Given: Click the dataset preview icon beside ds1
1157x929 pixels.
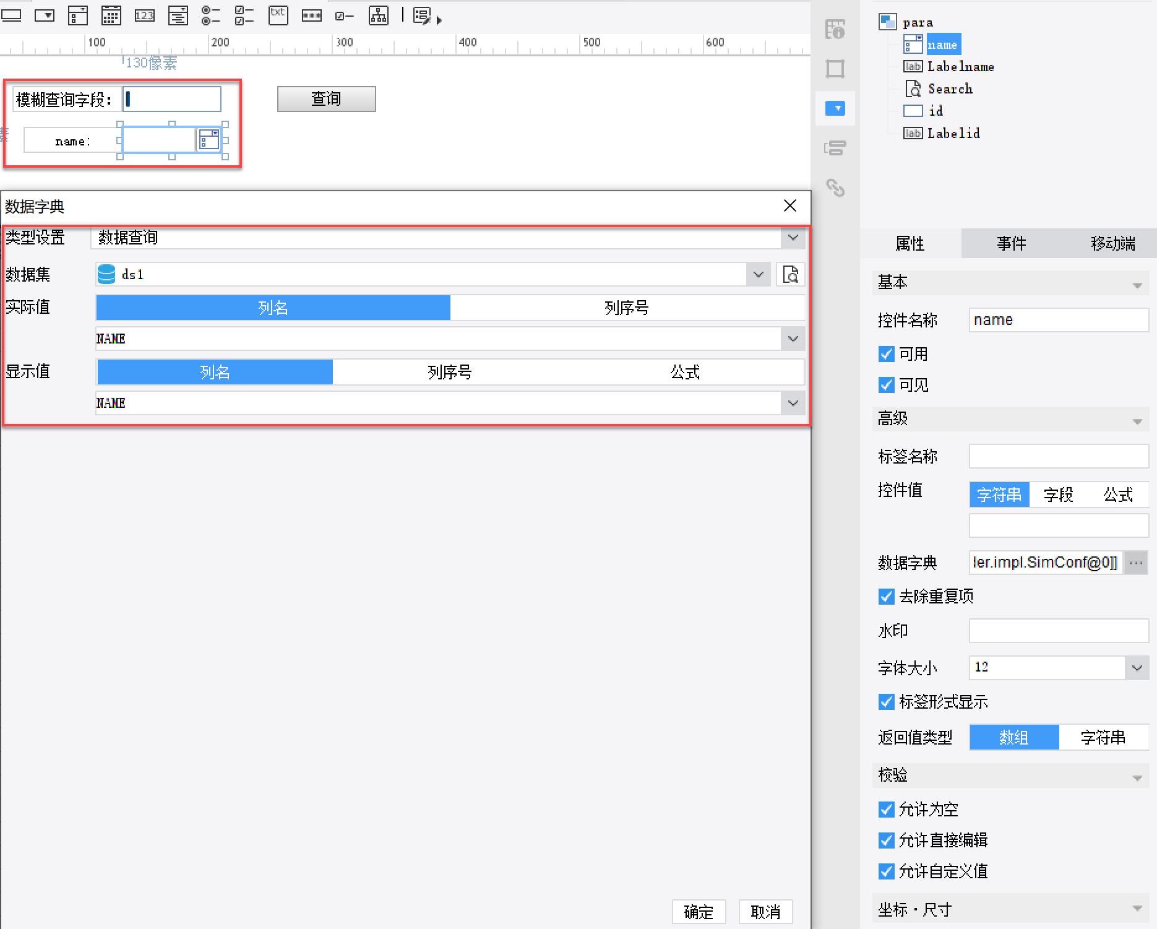Looking at the screenshot, I should (x=791, y=274).
